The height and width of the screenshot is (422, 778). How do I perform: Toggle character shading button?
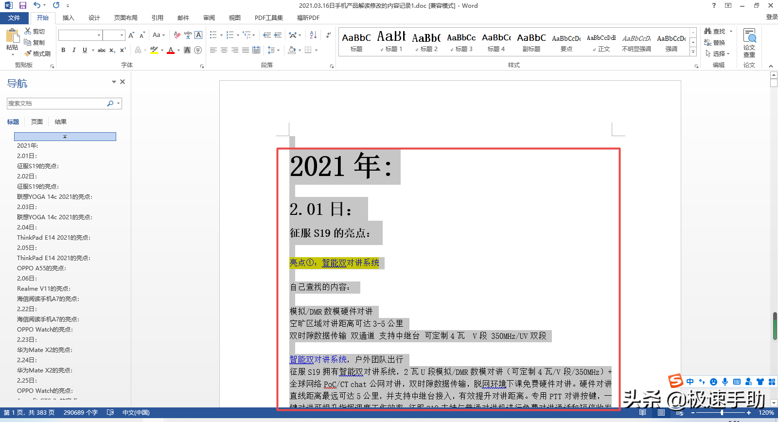187,50
